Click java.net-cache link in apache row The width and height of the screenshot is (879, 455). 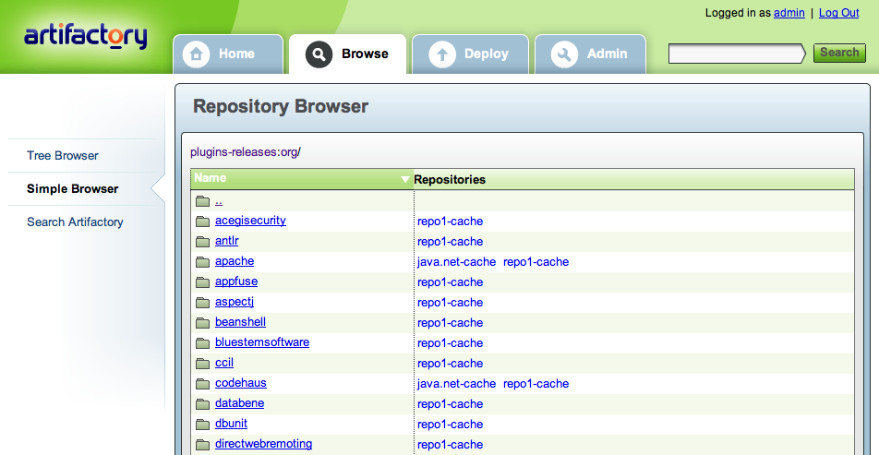[456, 262]
